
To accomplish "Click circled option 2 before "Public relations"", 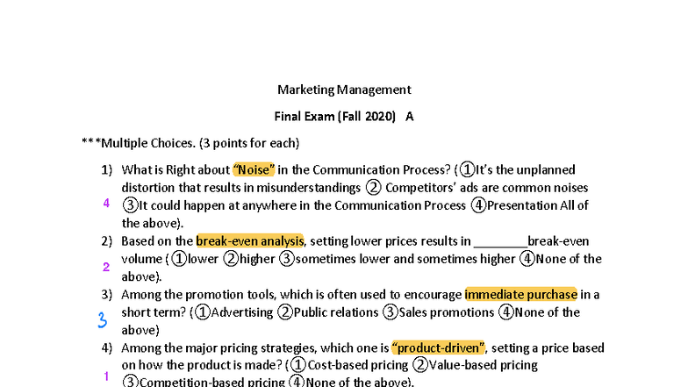I will [285, 312].
